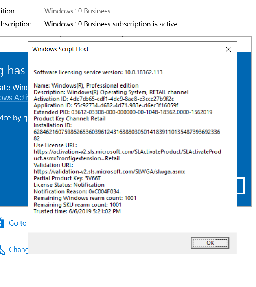Viewport: 256px width, 287px height.
Task: Click the Notification Reason 0xC004F034 line
Action: click(77, 191)
